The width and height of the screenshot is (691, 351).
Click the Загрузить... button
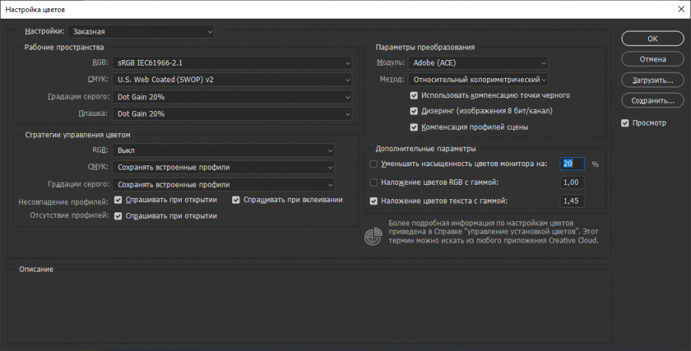point(652,80)
